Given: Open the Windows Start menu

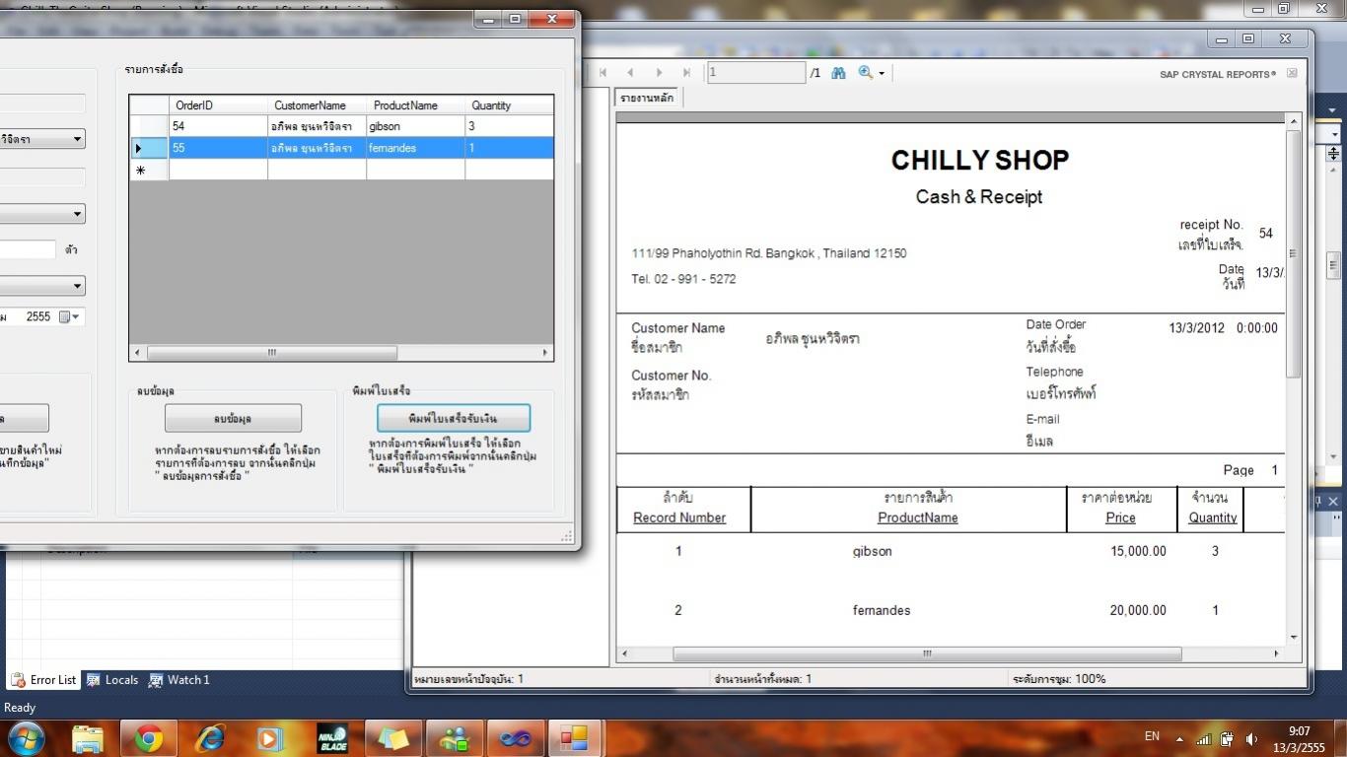Looking at the screenshot, I should 26,738.
